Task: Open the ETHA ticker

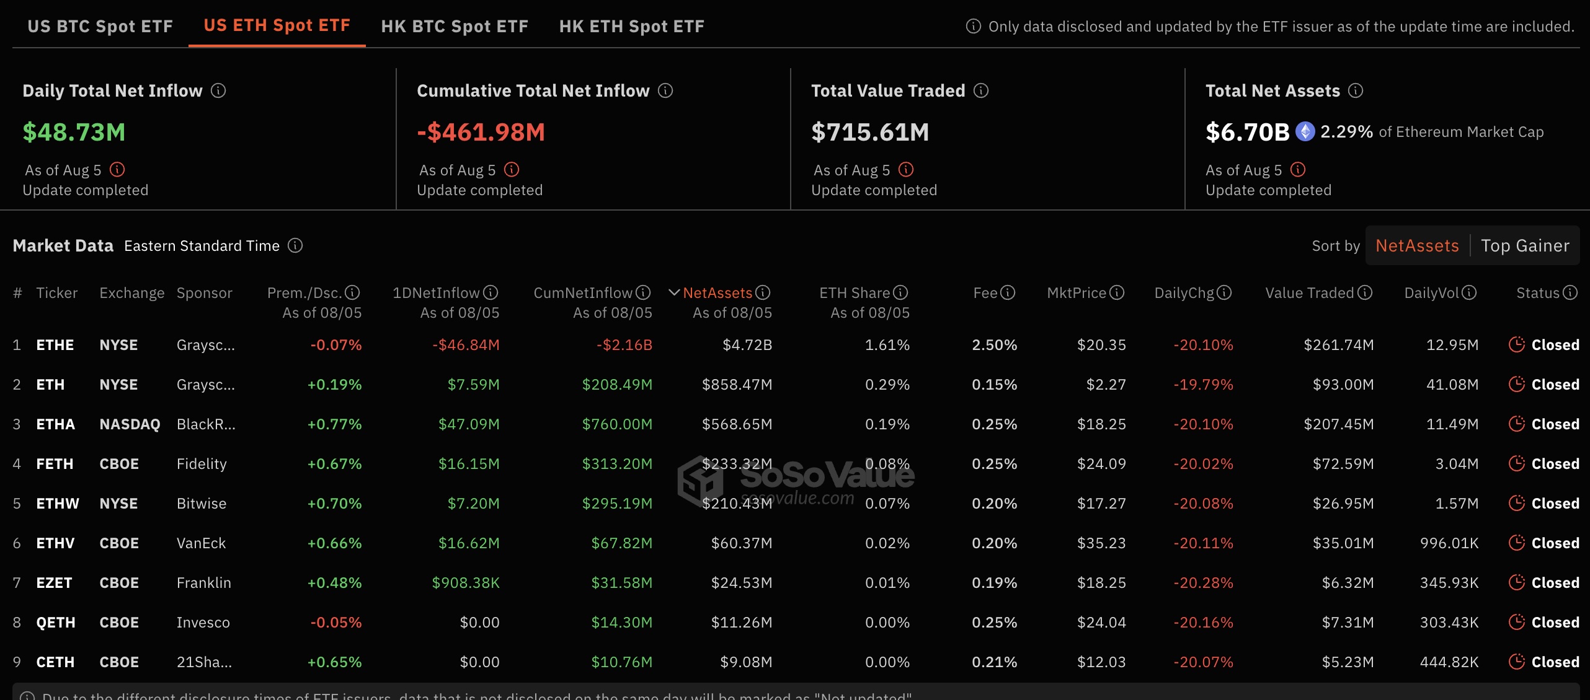Action: pos(56,424)
